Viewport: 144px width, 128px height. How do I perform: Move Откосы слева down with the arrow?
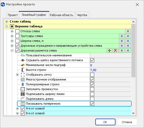click(x=128, y=31)
